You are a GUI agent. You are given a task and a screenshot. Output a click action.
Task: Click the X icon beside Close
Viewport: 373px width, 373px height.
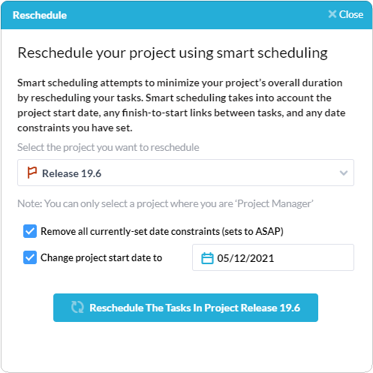tap(332, 14)
